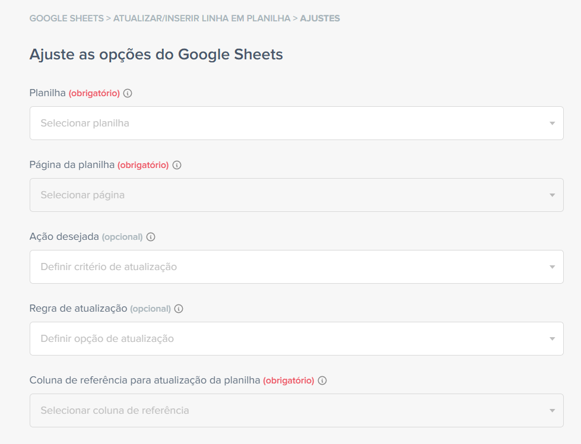Click the info icon beside Regra de atualização

coord(179,309)
